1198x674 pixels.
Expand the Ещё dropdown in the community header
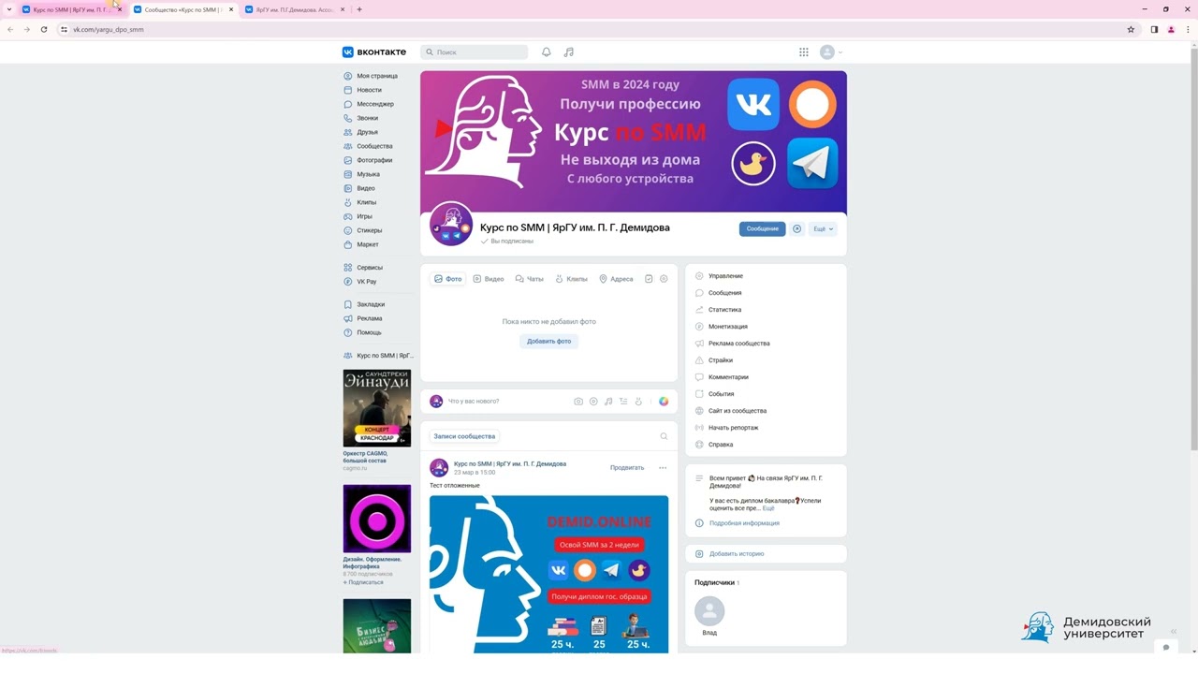click(x=824, y=228)
